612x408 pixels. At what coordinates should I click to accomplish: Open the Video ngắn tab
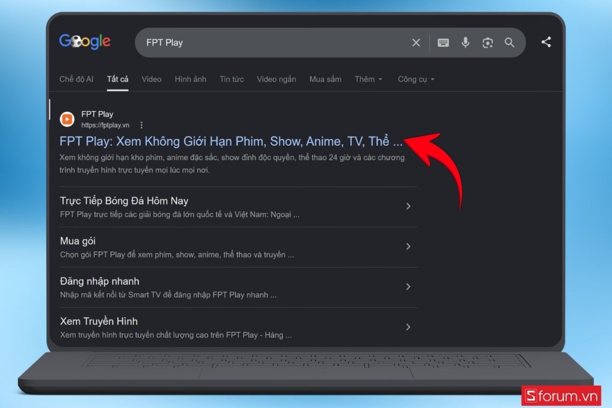coord(276,79)
